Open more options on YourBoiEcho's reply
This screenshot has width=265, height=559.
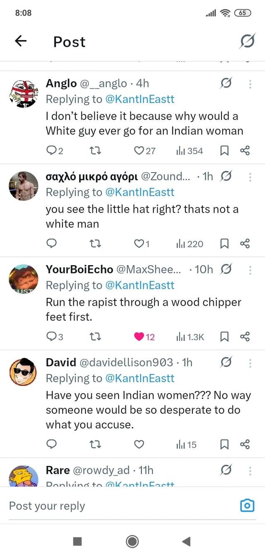coord(250,270)
